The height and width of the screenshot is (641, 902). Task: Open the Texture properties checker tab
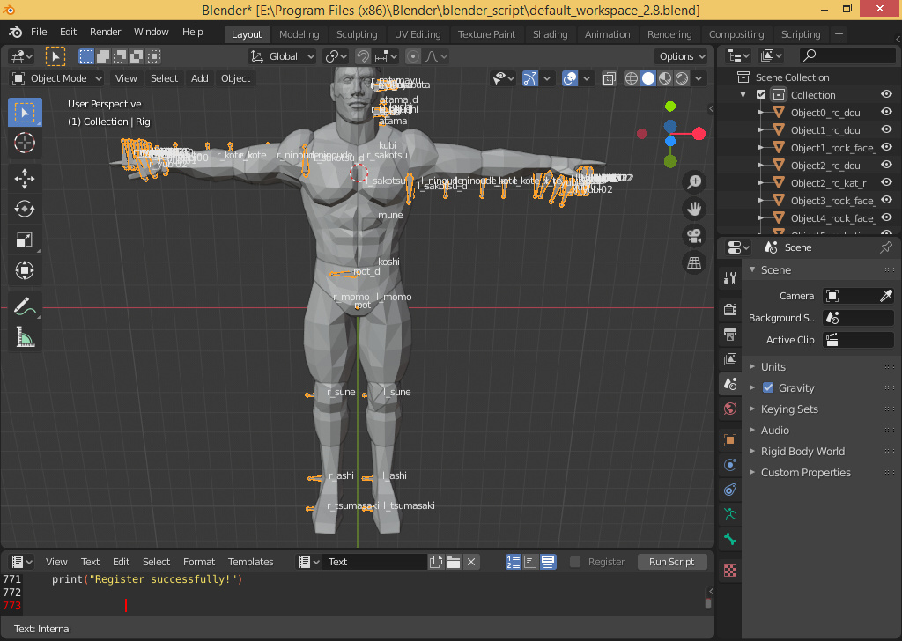tap(730, 571)
